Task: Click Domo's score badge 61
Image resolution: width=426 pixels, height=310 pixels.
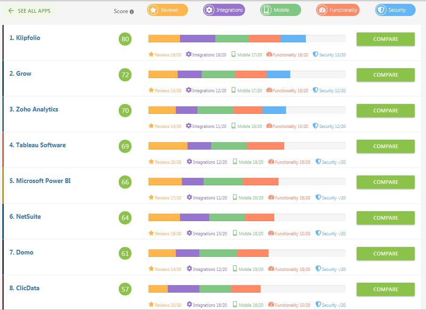Action: [125, 254]
